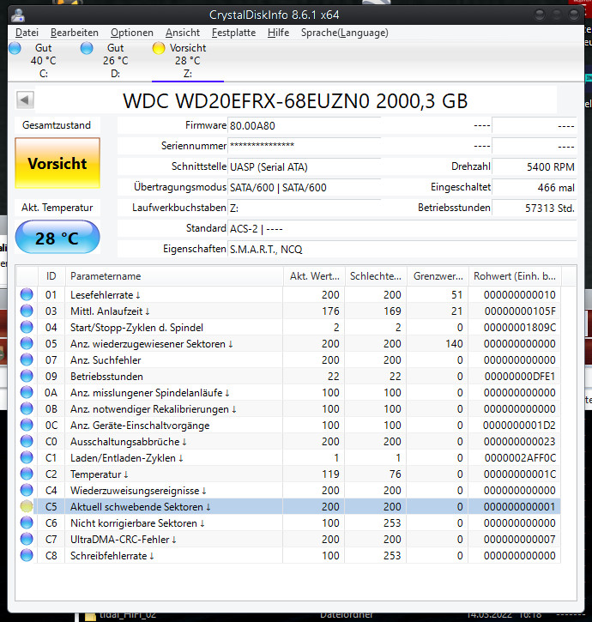
Task: Click status orb of notwendiger Rekalibrierungen row
Action: tap(27, 408)
